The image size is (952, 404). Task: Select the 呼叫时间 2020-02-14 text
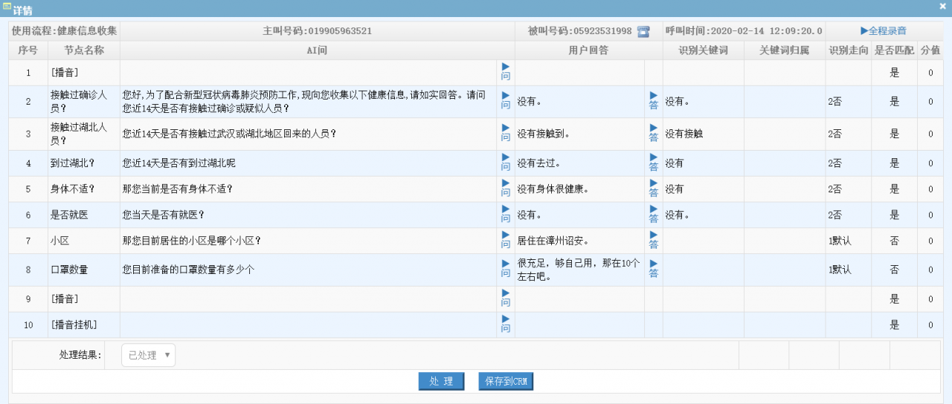tap(744, 31)
